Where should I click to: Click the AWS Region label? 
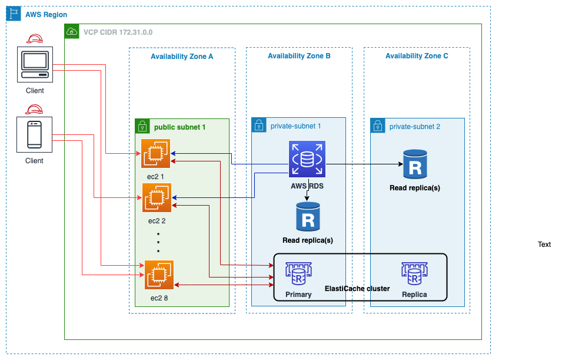(46, 15)
